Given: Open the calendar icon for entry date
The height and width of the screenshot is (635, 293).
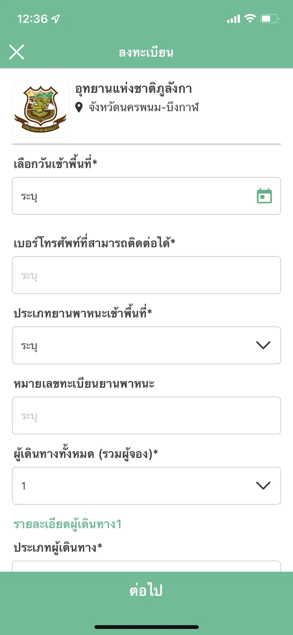Looking at the screenshot, I should (264, 196).
